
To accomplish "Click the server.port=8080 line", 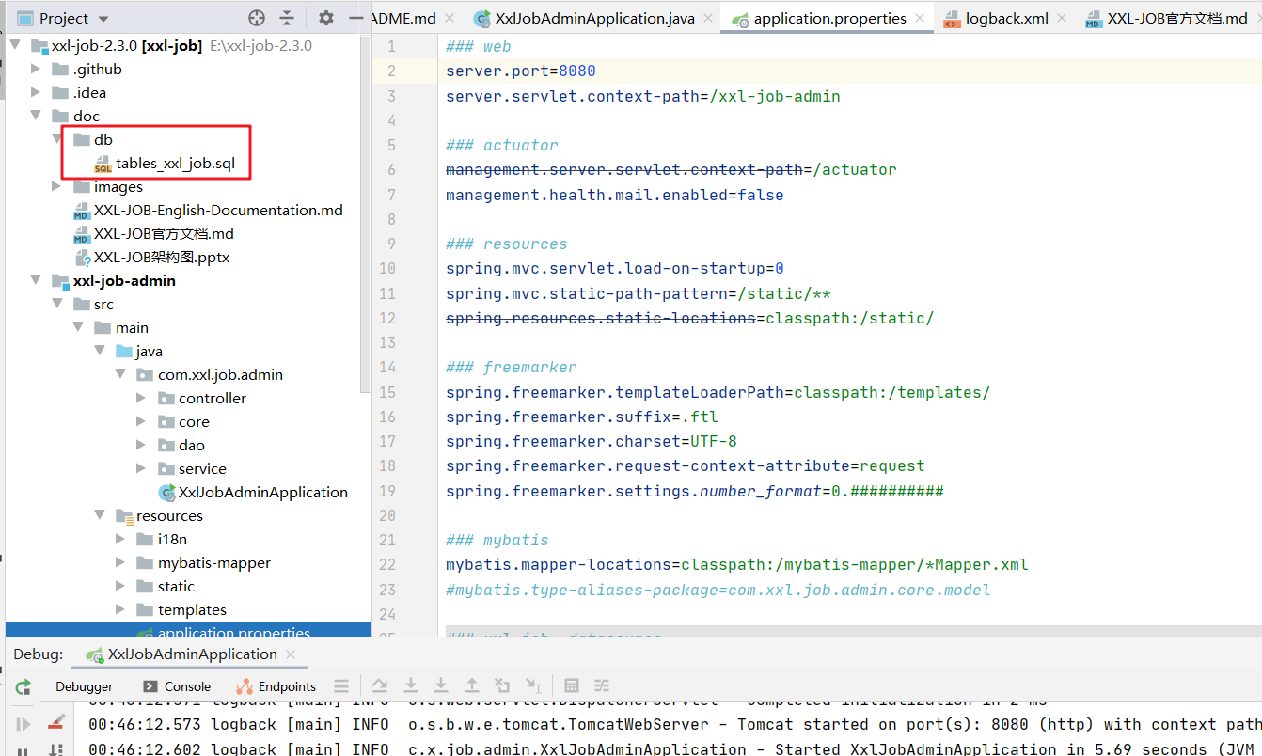I will (521, 71).
